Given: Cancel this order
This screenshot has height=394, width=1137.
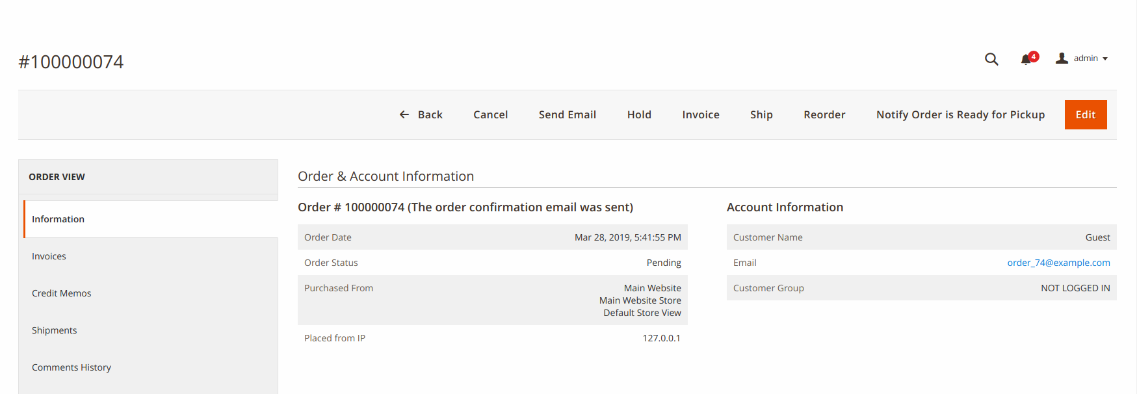Looking at the screenshot, I should pyautogui.click(x=490, y=114).
